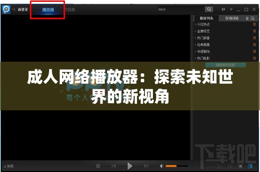Expand the 热门新番 arrow

coord(195,38)
